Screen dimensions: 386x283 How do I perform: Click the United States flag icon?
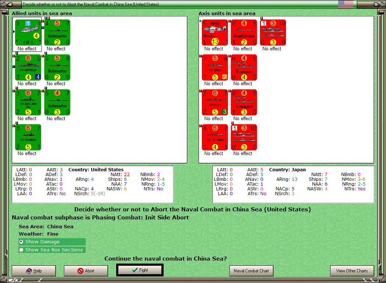[346, 4]
